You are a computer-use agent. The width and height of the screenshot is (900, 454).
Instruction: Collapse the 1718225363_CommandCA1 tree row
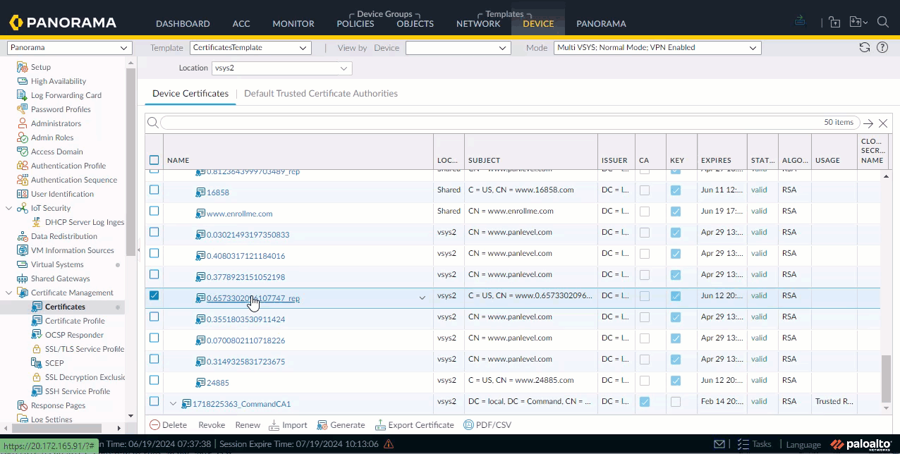point(174,404)
